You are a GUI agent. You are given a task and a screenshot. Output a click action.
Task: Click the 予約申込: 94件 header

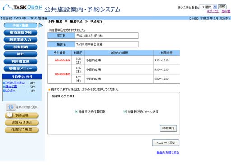tap(22, 77)
